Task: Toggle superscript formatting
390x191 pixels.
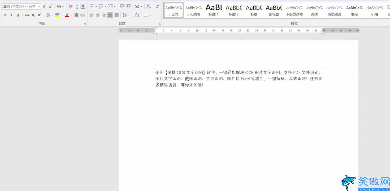Action: pyautogui.click(x=39, y=15)
